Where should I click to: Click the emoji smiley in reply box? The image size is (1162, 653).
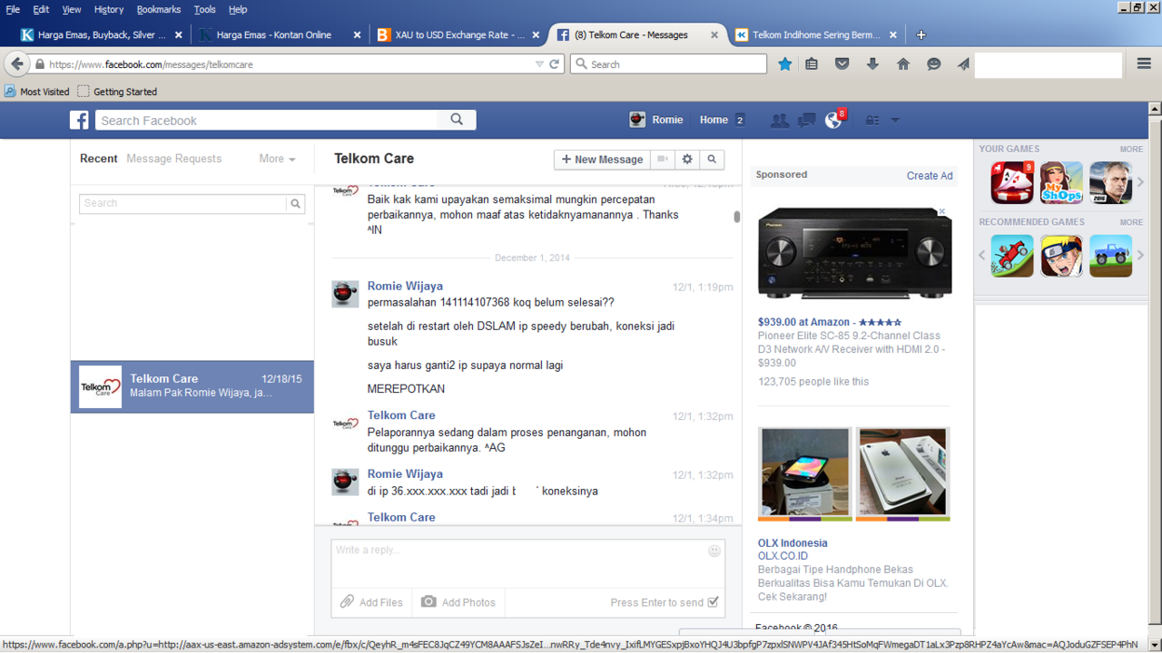coord(714,551)
